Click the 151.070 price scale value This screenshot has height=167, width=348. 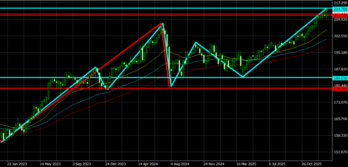point(340,152)
